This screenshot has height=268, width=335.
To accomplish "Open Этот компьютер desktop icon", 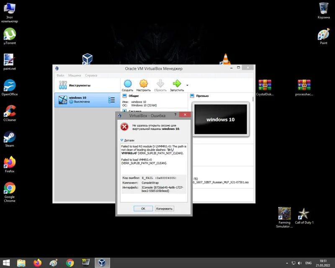I will pos(9,12).
